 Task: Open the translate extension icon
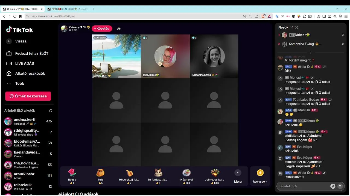point(277,16)
